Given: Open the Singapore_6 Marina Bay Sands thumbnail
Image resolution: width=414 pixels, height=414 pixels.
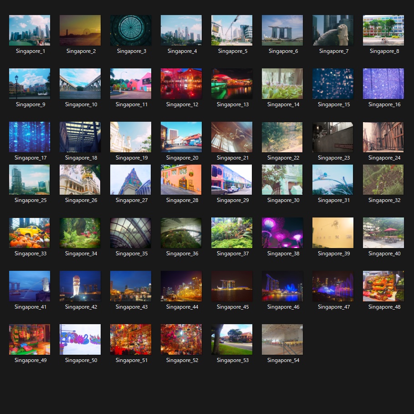Looking at the screenshot, I should [282, 30].
